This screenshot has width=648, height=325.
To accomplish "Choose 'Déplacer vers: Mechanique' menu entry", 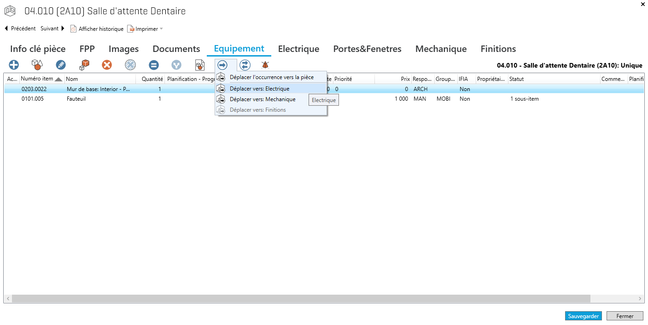I will point(263,99).
